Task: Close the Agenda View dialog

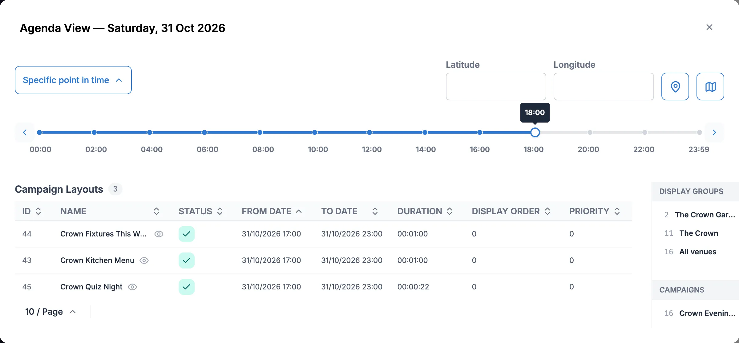Action: click(x=709, y=27)
